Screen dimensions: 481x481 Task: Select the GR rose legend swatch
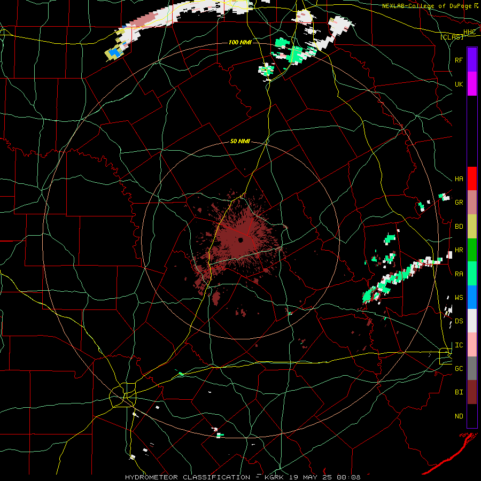click(x=472, y=203)
